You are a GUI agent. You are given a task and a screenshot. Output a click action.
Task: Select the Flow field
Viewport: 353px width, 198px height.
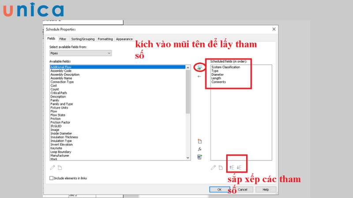[54, 111]
